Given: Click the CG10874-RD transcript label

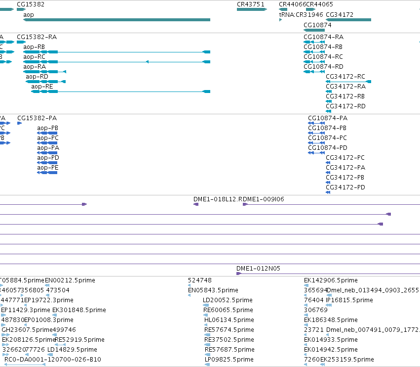Looking at the screenshot, I should click(x=323, y=67).
